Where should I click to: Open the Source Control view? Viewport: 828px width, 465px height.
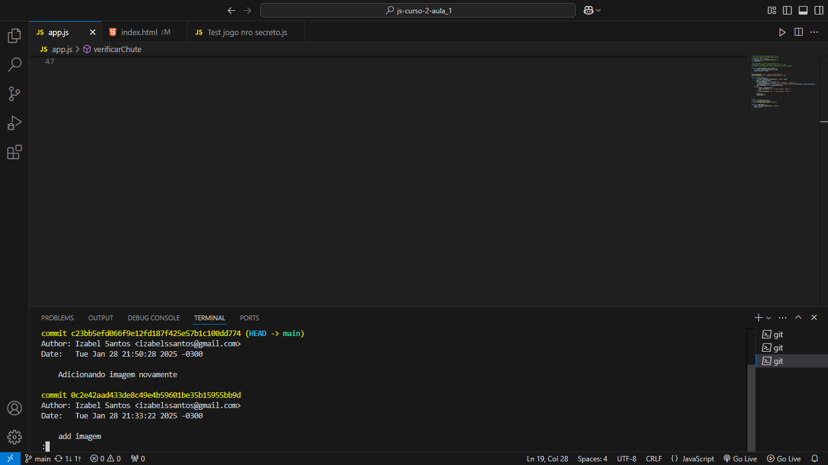(x=14, y=94)
